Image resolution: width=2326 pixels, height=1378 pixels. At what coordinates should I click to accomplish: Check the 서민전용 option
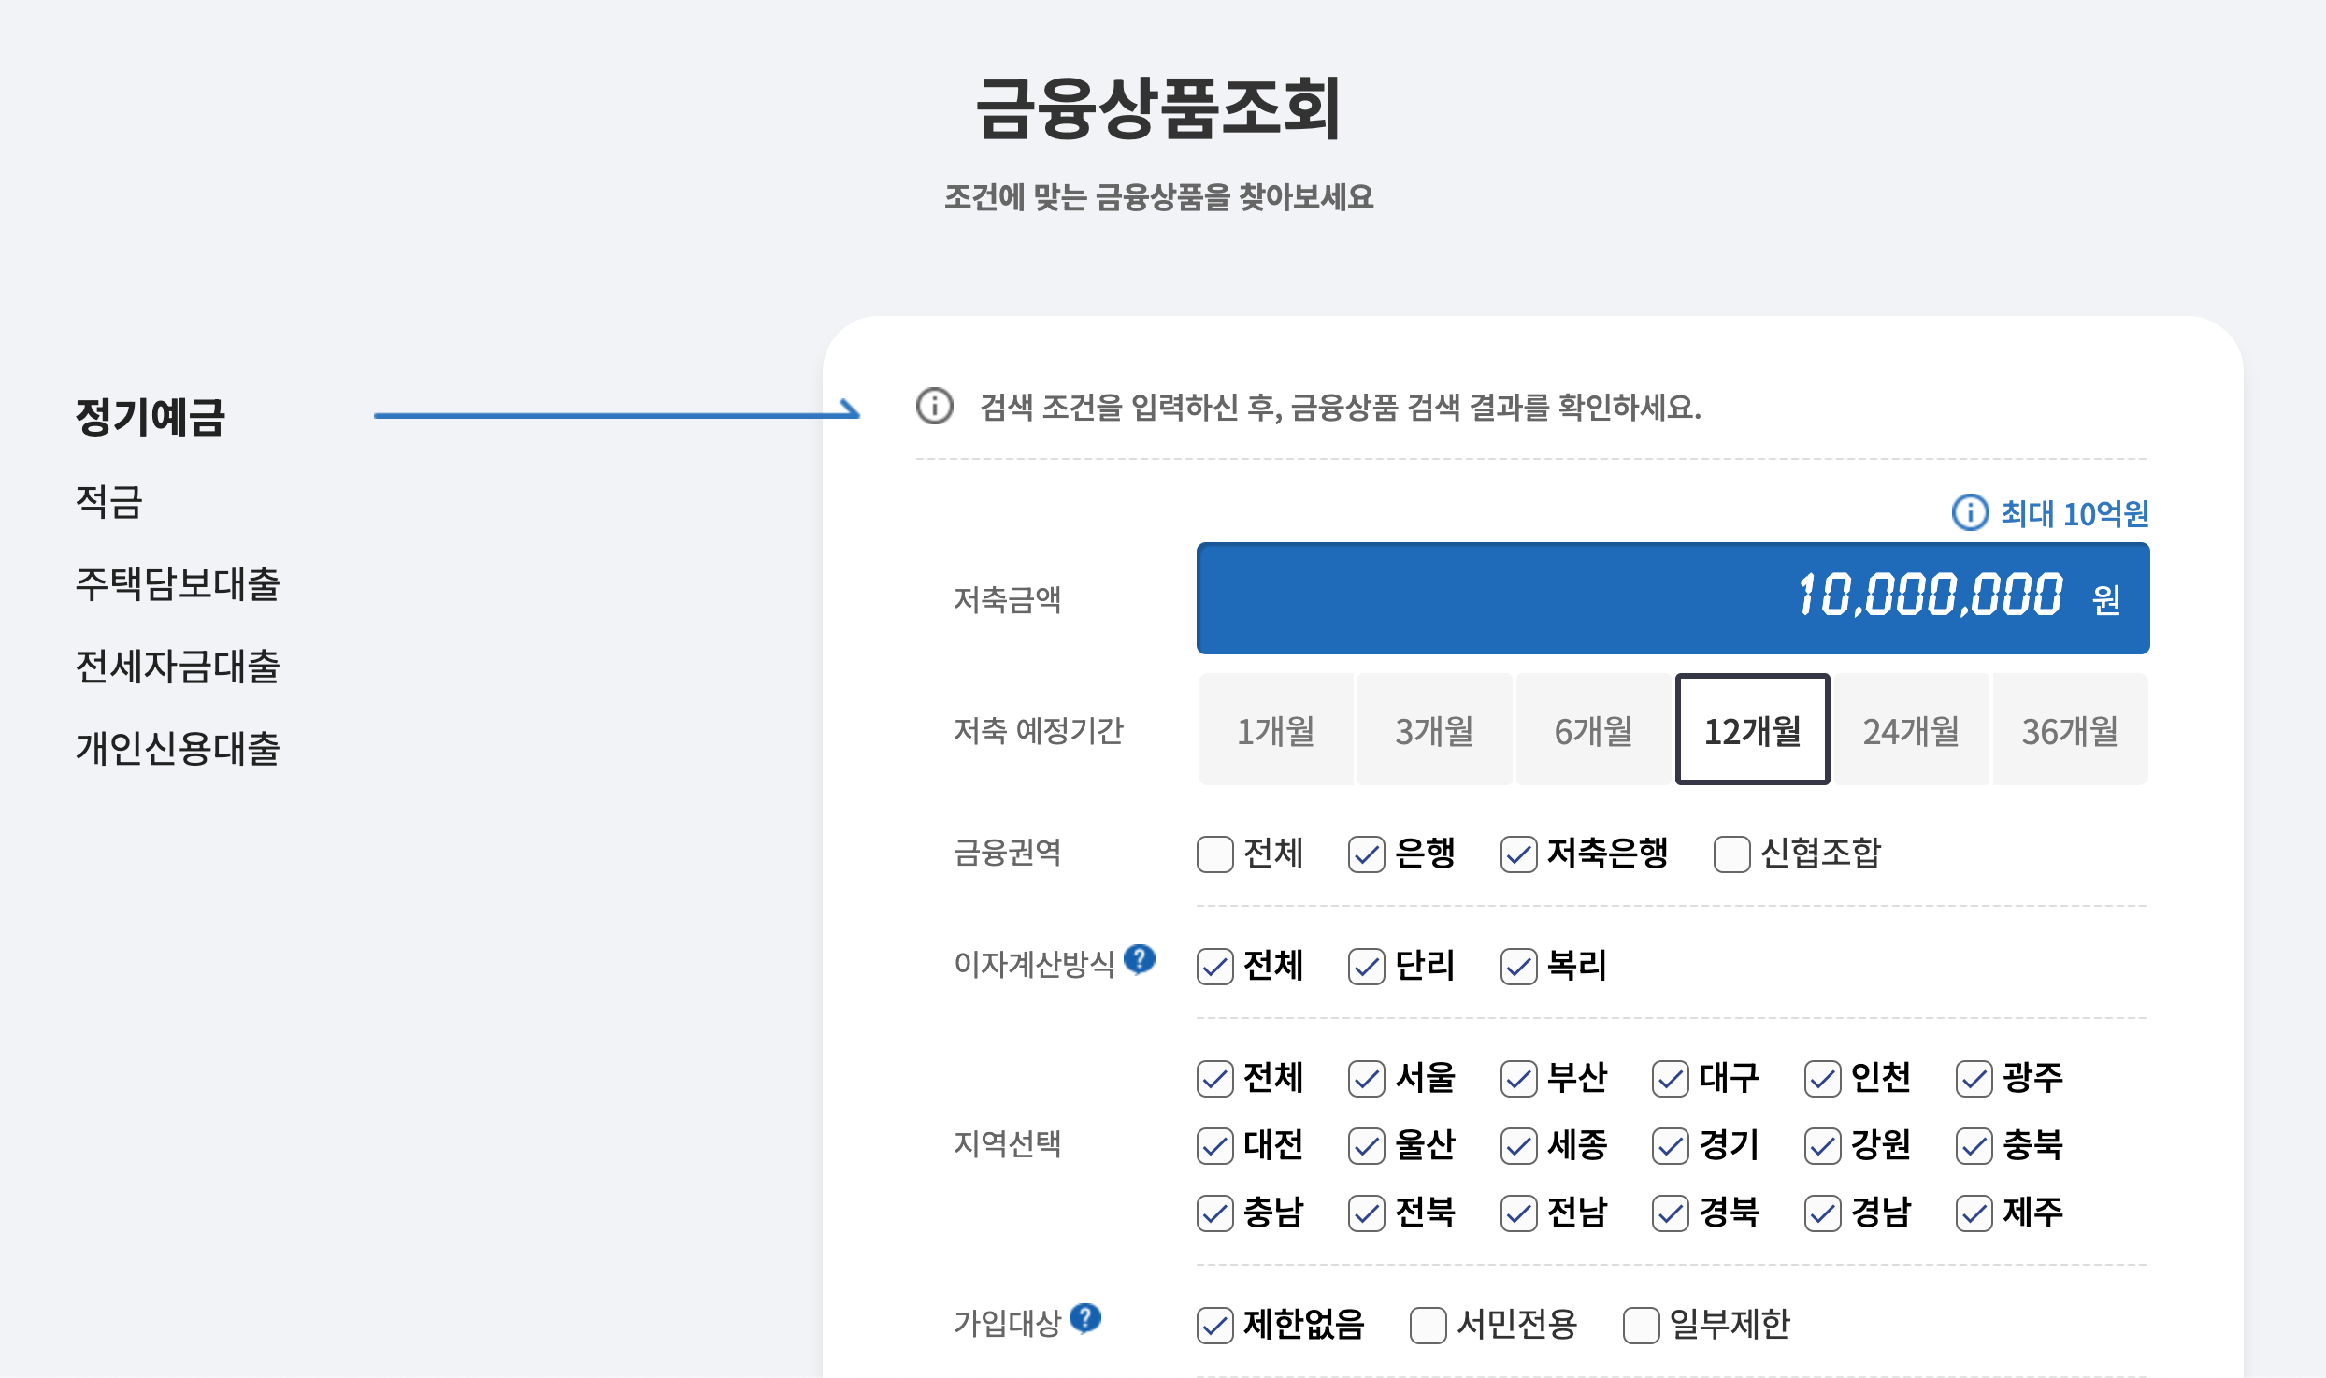click(x=1428, y=1325)
